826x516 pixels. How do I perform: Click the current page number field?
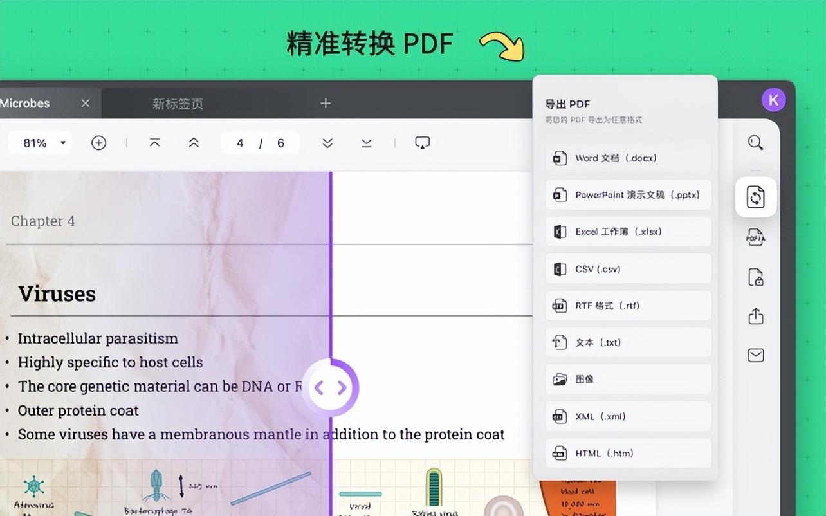pos(240,143)
